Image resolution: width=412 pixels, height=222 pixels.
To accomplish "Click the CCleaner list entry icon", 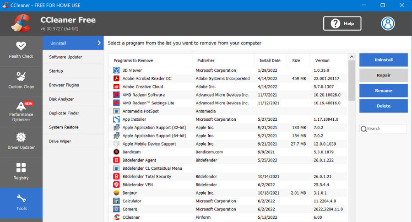I will (116, 217).
